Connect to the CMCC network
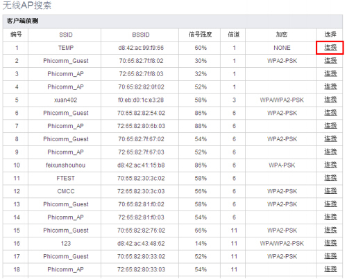This screenshot has height=279, width=347. pyautogui.click(x=330, y=191)
